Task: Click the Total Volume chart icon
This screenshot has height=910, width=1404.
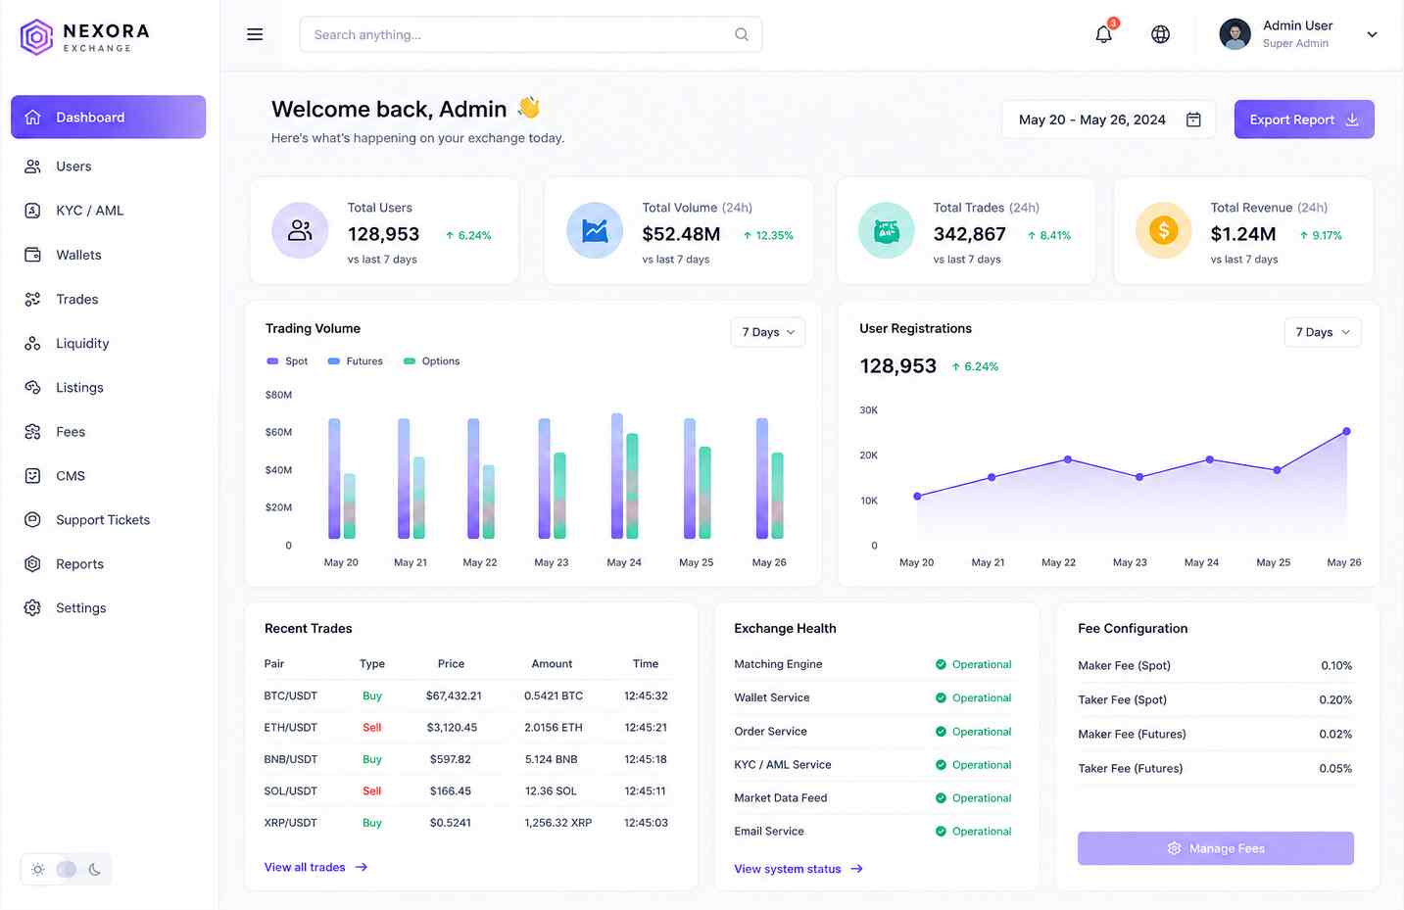Action: coord(595,230)
